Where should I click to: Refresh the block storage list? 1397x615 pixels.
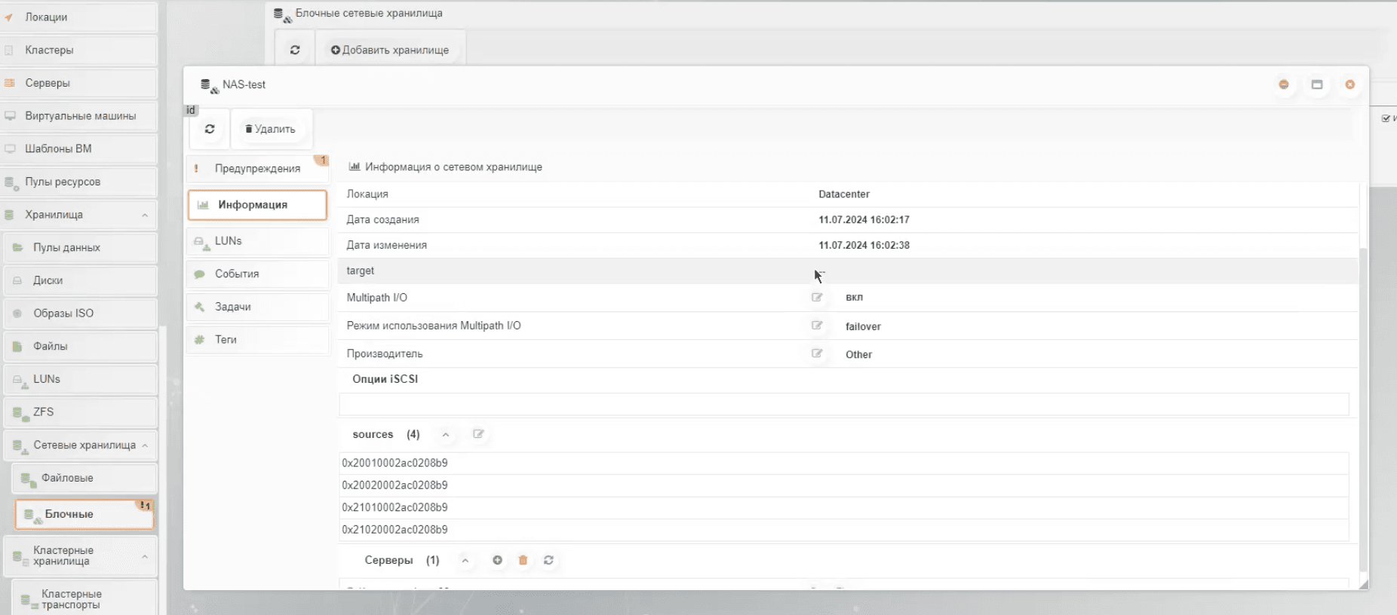pos(295,50)
